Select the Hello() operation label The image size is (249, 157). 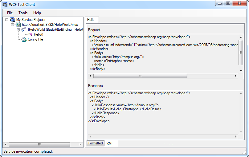point(39,34)
